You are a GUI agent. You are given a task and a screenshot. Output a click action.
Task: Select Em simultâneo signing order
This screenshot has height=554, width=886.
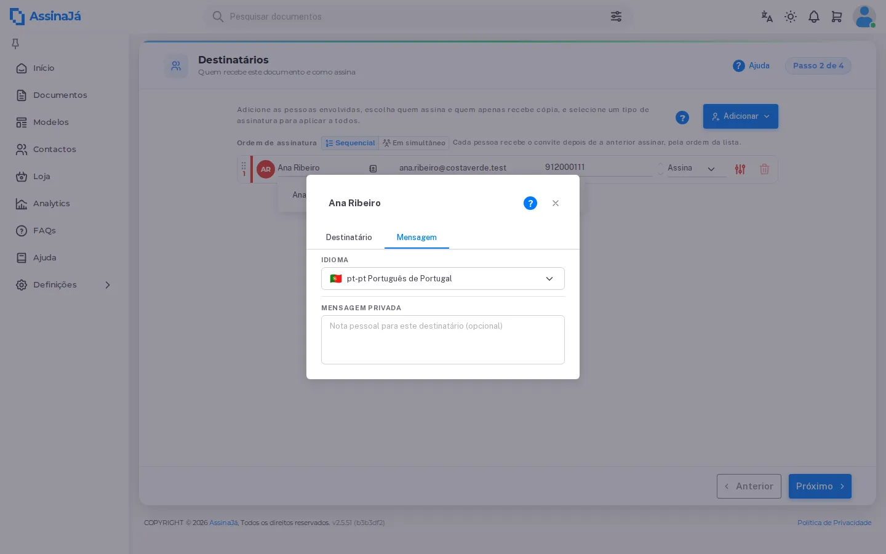[x=414, y=143]
